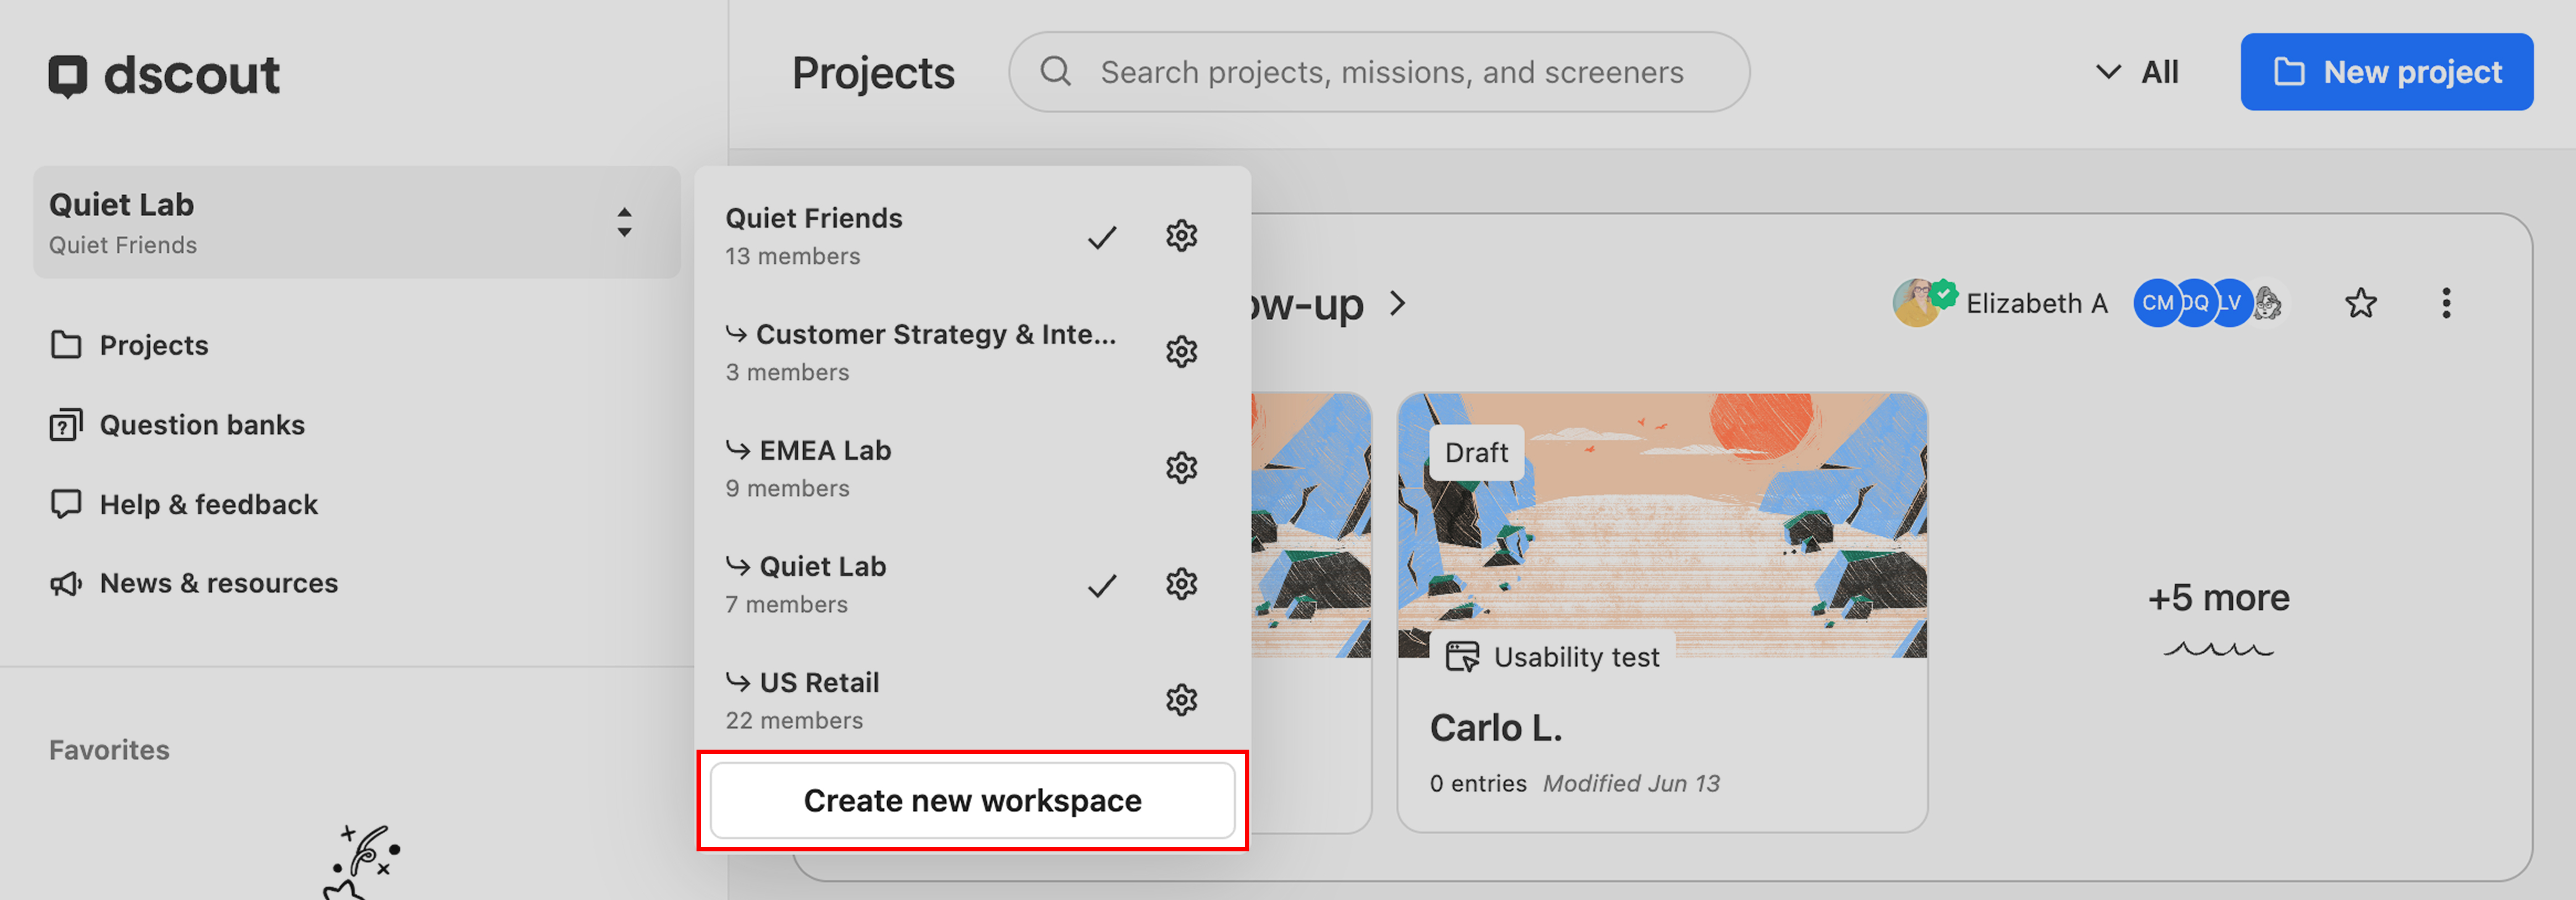Viewport: 2576px width, 900px height.
Task: Click the dscout logo
Action: (163, 72)
